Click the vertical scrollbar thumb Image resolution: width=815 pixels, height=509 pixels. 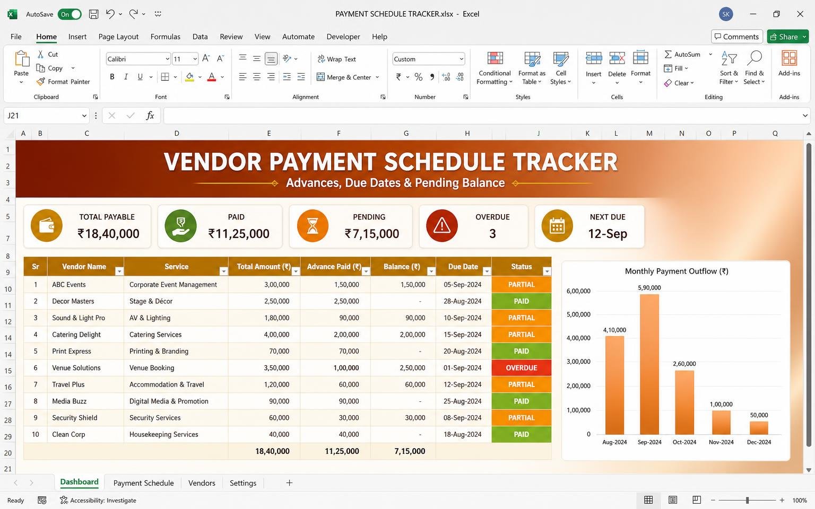point(809,294)
